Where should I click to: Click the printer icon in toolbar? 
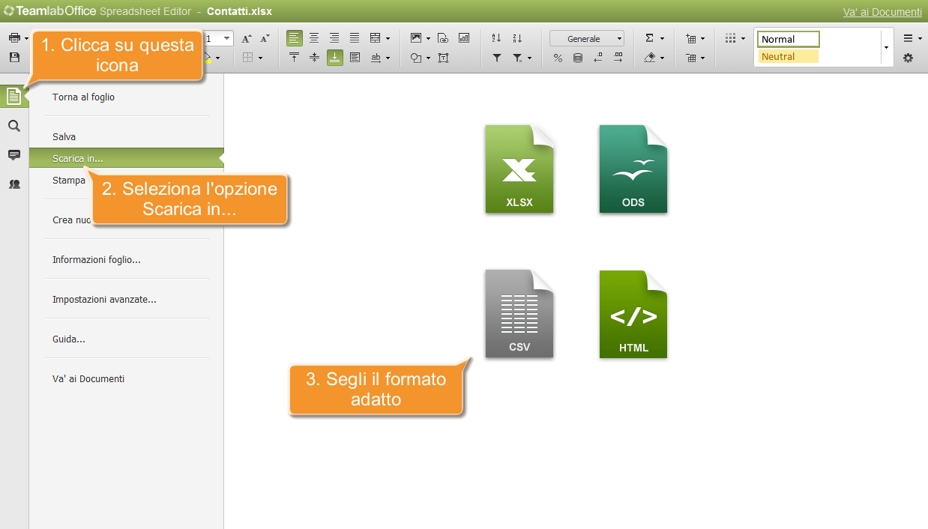click(14, 38)
